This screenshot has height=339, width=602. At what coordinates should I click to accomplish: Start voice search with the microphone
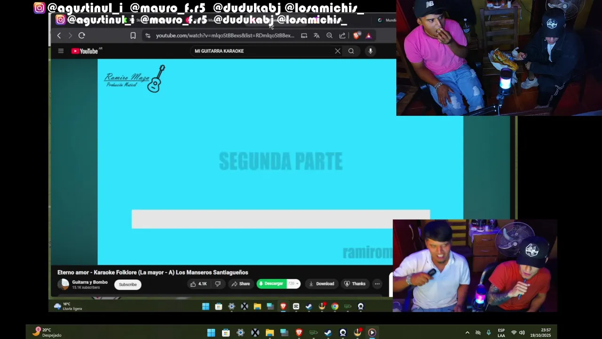click(x=371, y=51)
